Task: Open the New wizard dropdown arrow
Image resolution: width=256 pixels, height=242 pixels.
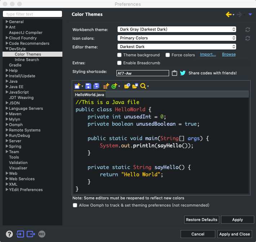Action: coord(82,86)
